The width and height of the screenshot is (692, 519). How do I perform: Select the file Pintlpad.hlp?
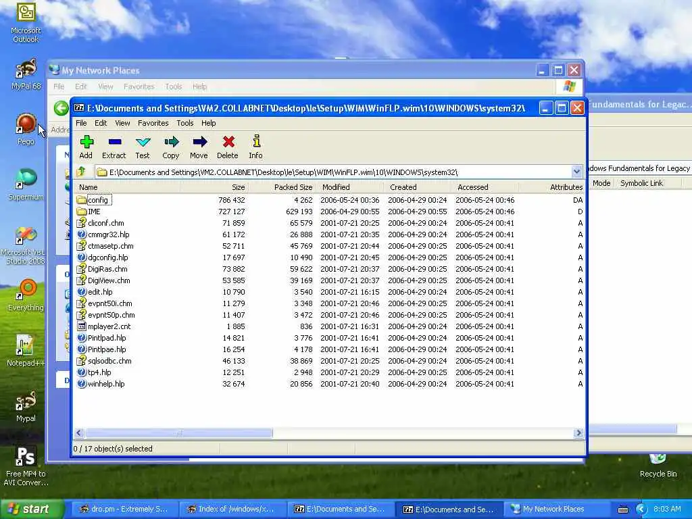[x=106, y=338]
